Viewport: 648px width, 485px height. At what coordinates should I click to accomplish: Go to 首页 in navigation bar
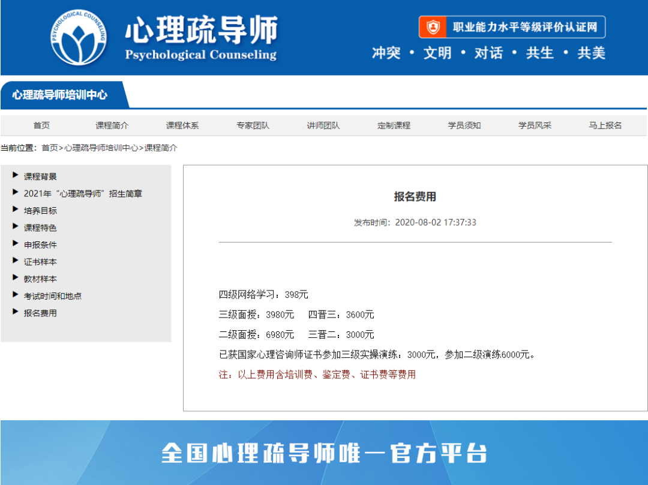click(x=41, y=125)
